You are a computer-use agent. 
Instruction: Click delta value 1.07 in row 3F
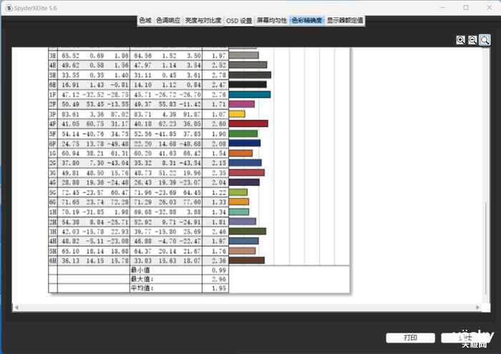pyautogui.click(x=219, y=114)
